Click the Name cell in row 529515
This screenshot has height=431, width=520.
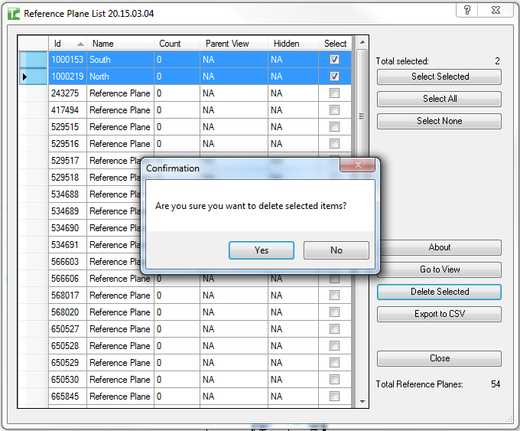[x=120, y=127]
